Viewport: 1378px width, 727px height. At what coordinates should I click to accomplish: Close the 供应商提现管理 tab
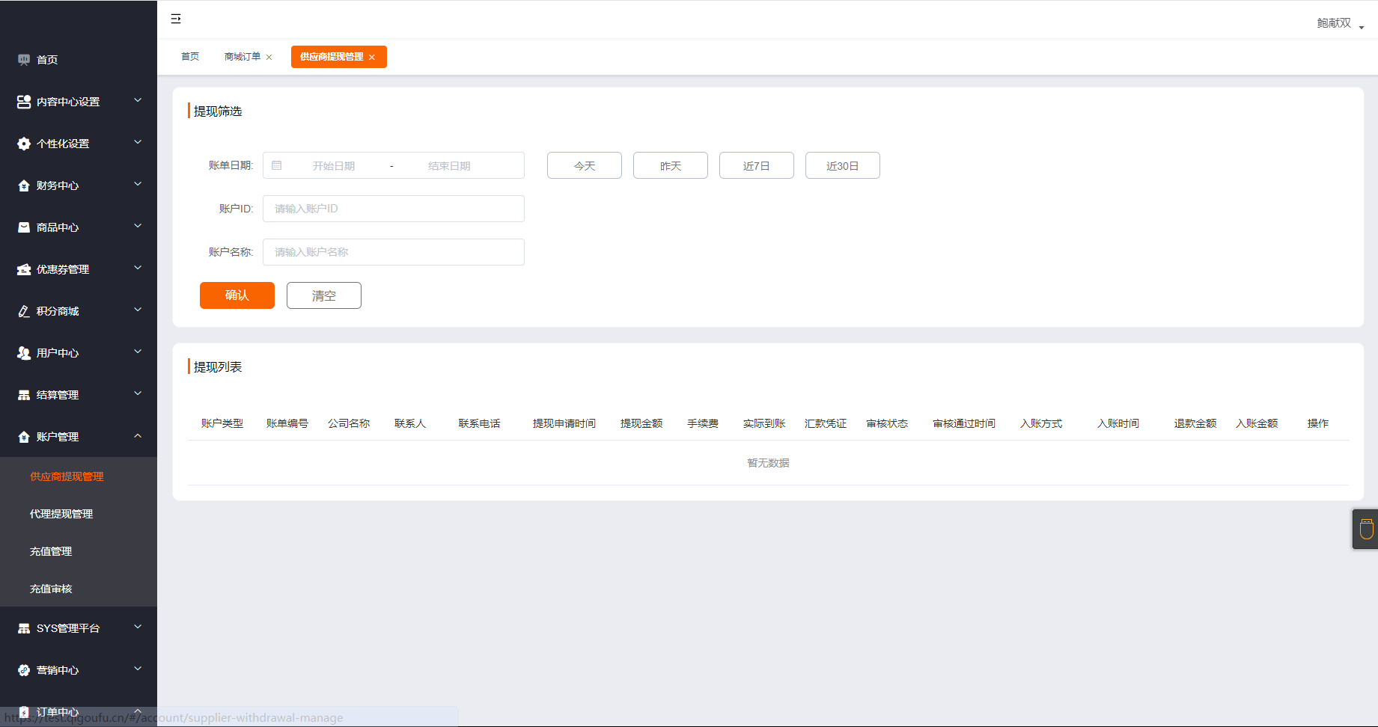(x=372, y=58)
